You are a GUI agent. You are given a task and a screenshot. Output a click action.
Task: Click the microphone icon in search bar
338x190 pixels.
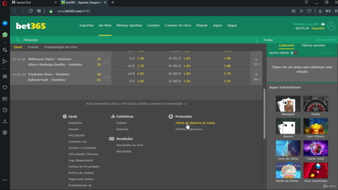point(257,40)
